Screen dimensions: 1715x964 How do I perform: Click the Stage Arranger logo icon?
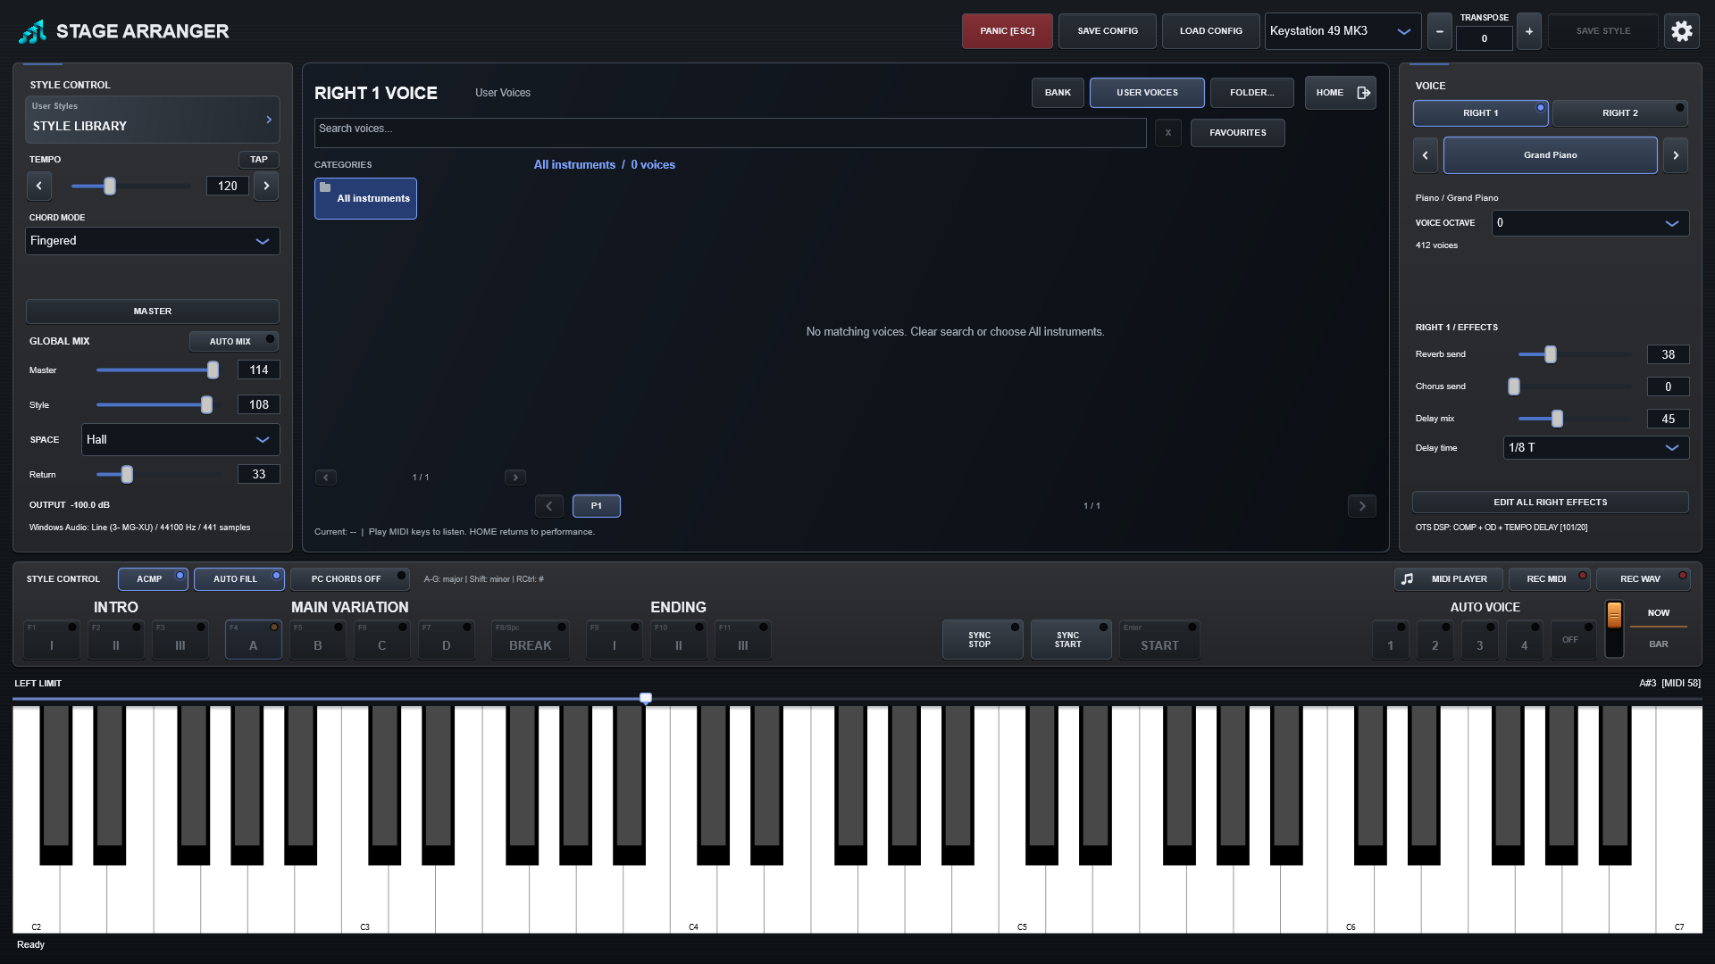pyautogui.click(x=33, y=31)
